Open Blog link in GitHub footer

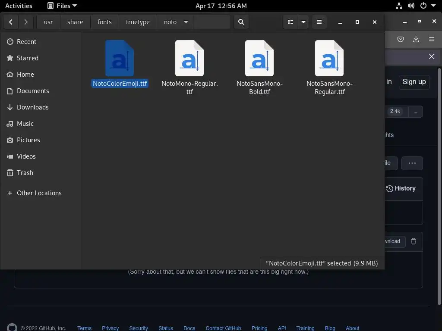pos(330,328)
